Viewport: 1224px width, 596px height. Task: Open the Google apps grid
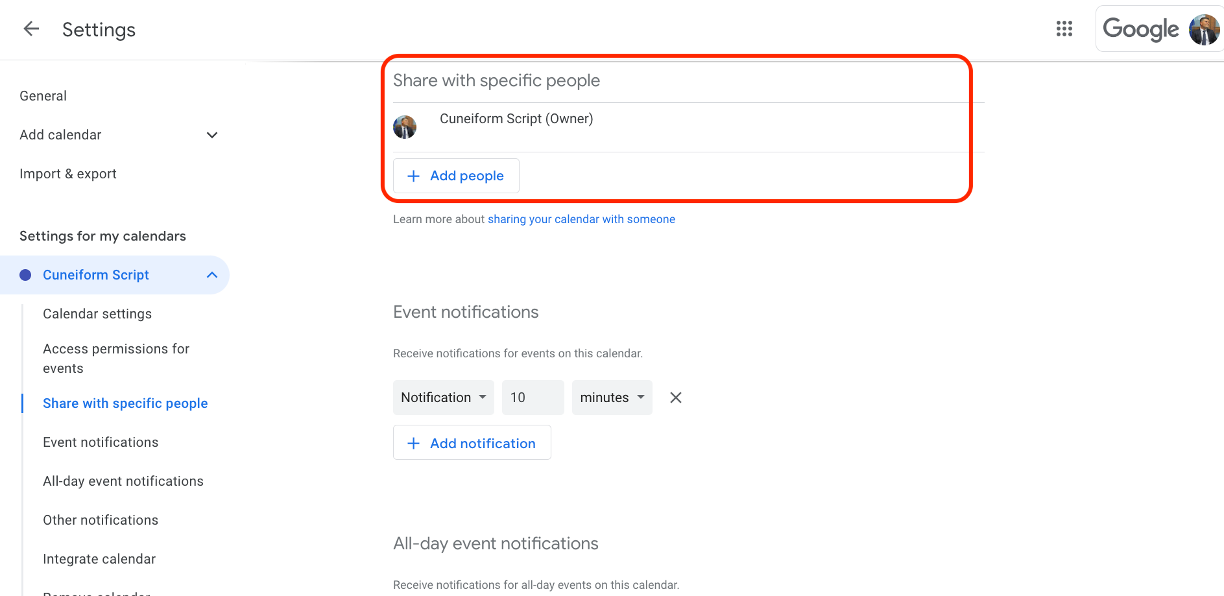coord(1064,29)
